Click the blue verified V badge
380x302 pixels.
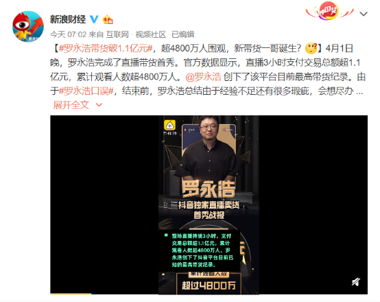94,19
